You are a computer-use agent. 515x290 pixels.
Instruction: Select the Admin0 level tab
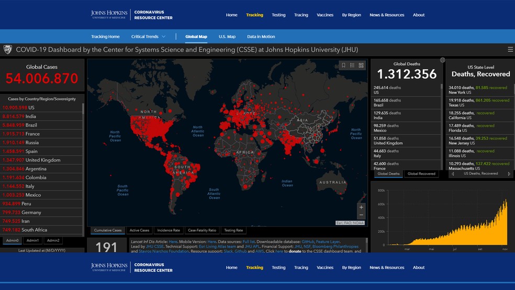pyautogui.click(x=12, y=240)
